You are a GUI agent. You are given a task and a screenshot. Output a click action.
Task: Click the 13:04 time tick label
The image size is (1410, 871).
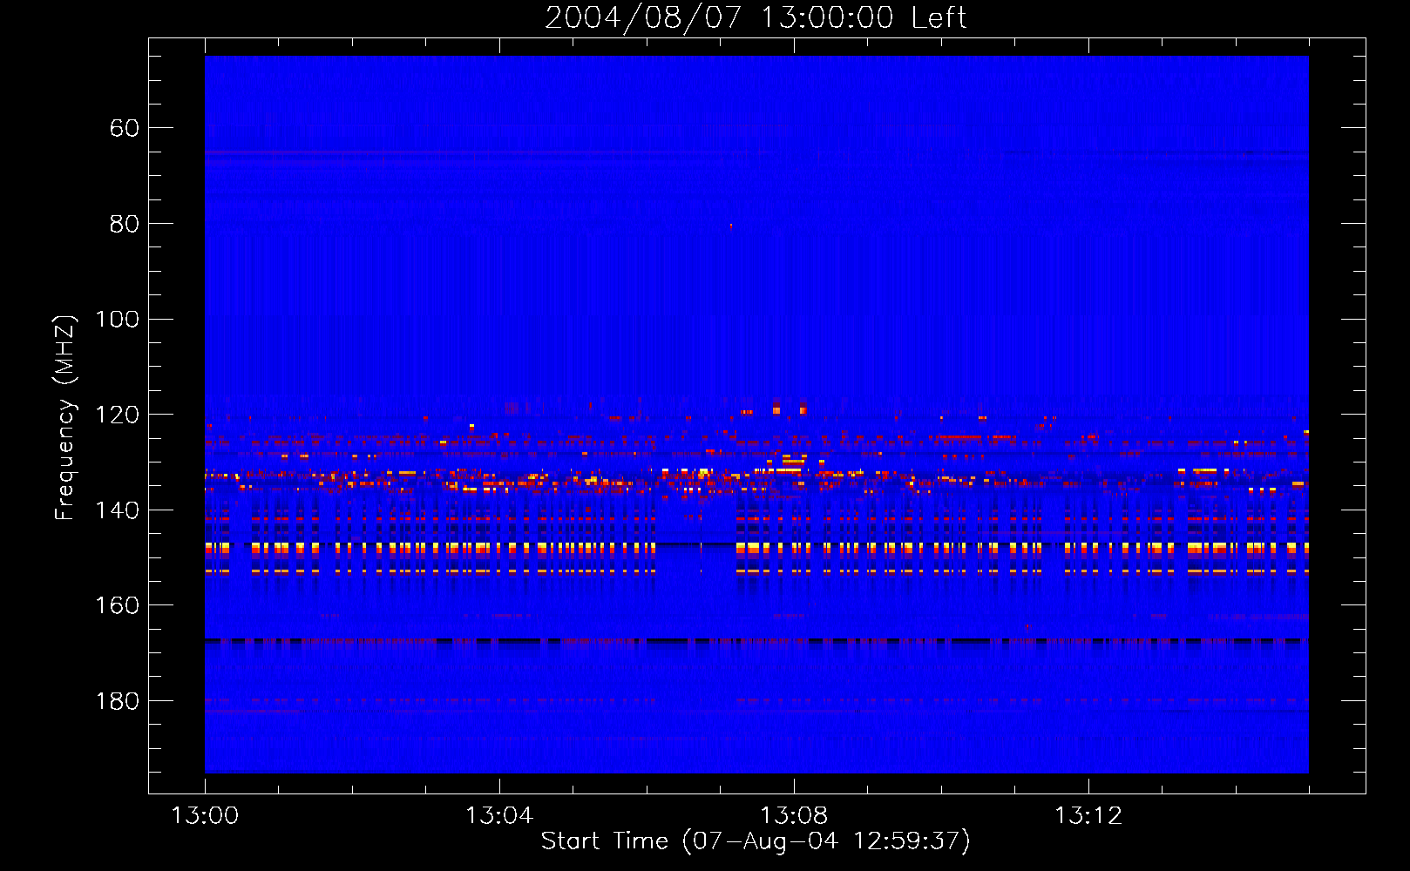pyautogui.click(x=499, y=816)
